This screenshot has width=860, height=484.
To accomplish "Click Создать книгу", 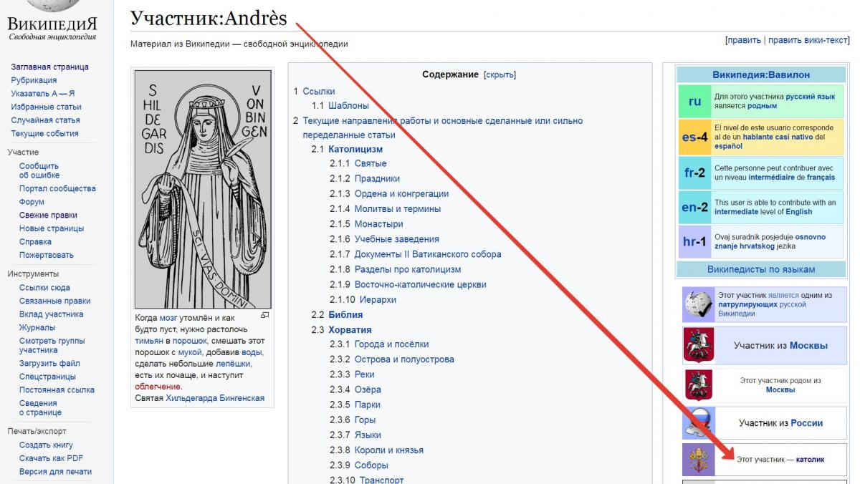I will coord(46,445).
